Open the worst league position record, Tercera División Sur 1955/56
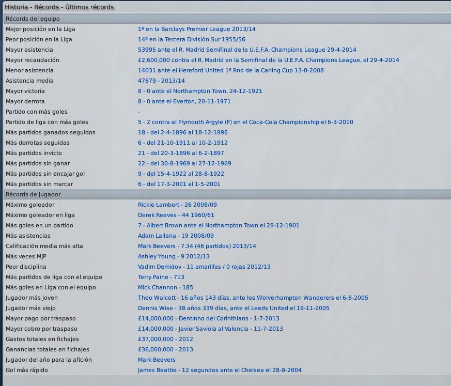The image size is (451, 386). tap(191, 39)
